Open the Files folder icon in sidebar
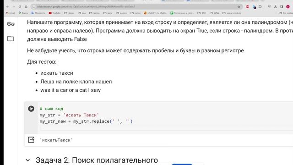The width and height of the screenshot is (293, 165). click(x=11, y=38)
